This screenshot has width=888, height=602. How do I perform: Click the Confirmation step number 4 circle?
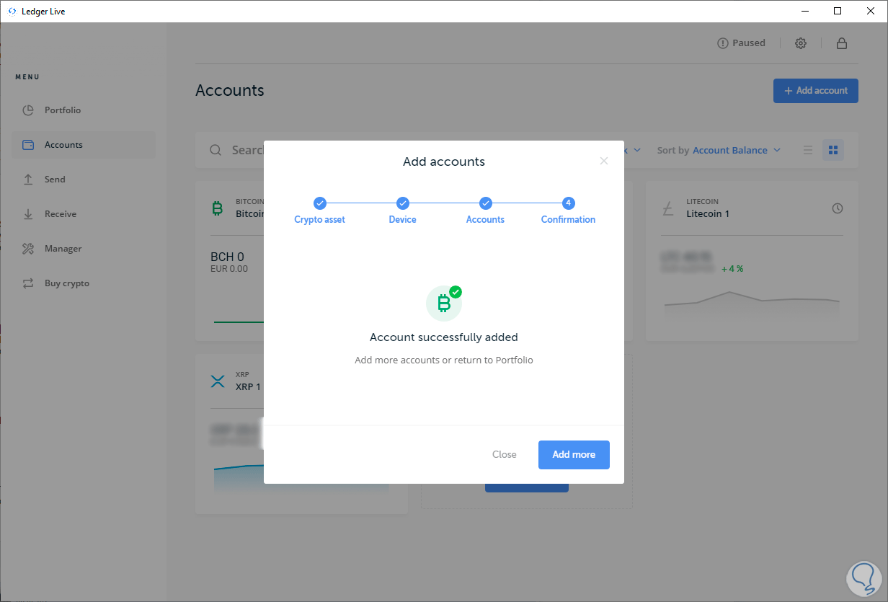click(x=569, y=203)
